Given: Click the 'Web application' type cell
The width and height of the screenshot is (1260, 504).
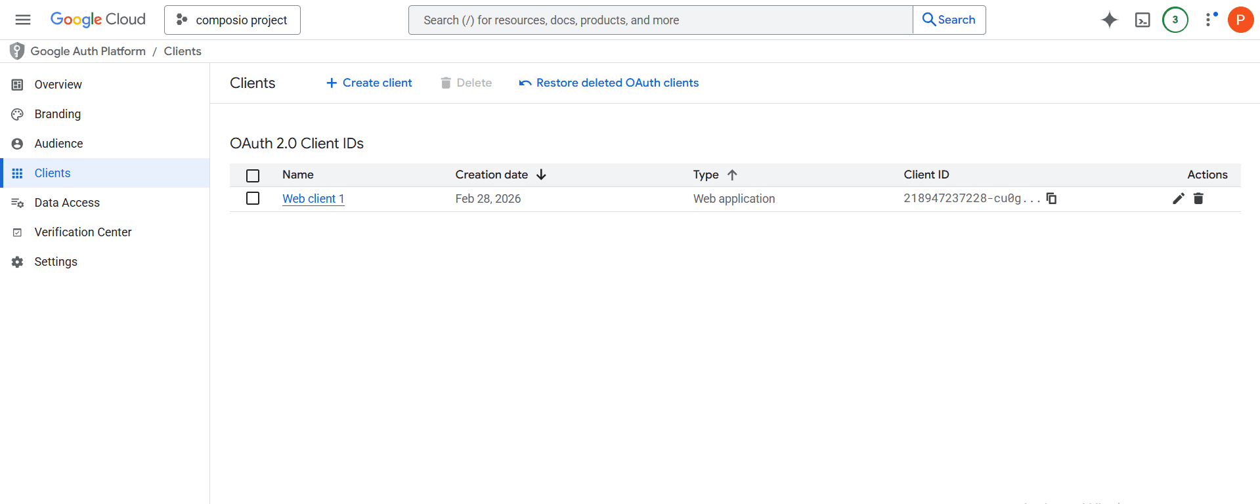Looking at the screenshot, I should [x=734, y=199].
